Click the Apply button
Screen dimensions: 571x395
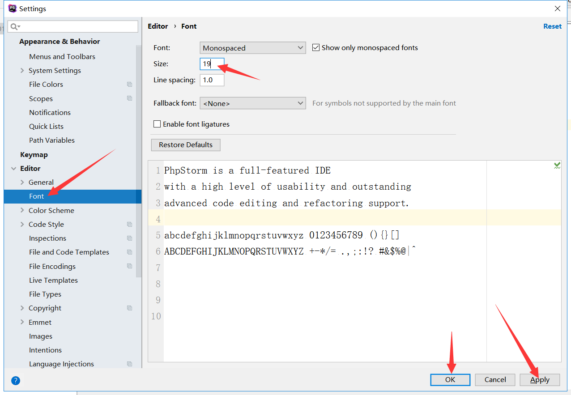(x=540, y=380)
